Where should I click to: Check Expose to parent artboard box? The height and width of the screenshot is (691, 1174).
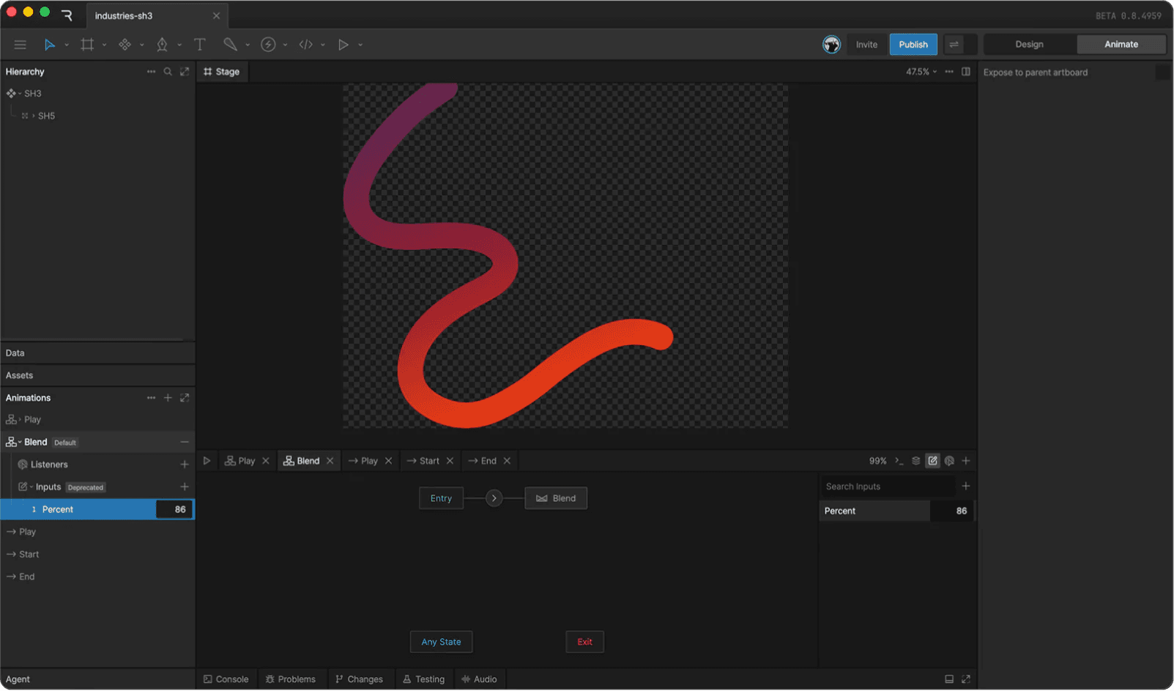click(1162, 73)
